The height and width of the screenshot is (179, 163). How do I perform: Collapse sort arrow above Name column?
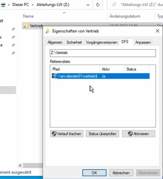pos(64,13)
